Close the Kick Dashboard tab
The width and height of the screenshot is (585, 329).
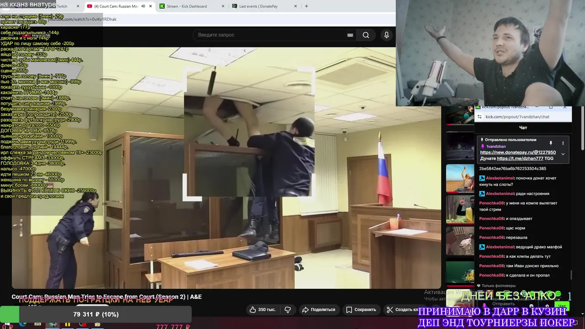click(223, 6)
